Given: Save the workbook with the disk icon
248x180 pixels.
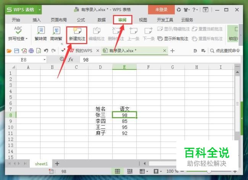Looking at the screenshot, I should 17,51.
